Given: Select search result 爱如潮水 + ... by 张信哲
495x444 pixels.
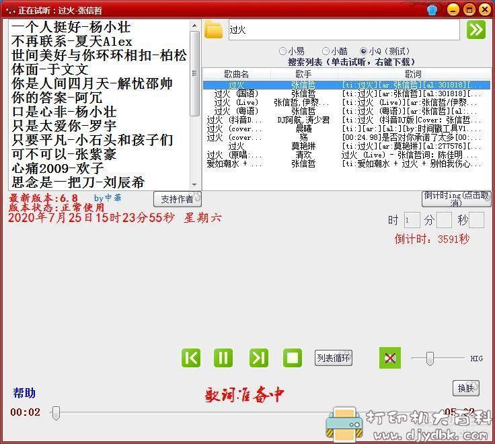Looking at the screenshot, I should 346,163.
